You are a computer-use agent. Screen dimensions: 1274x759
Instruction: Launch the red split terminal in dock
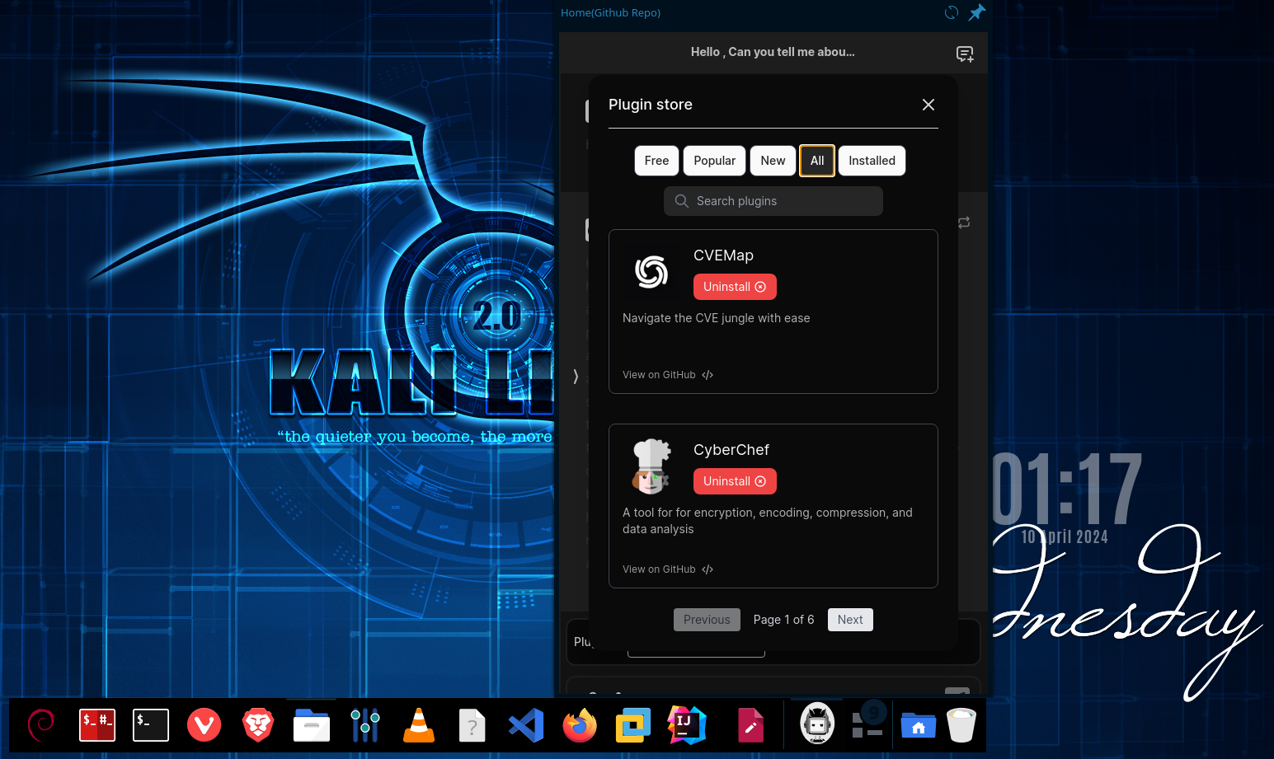coord(97,725)
